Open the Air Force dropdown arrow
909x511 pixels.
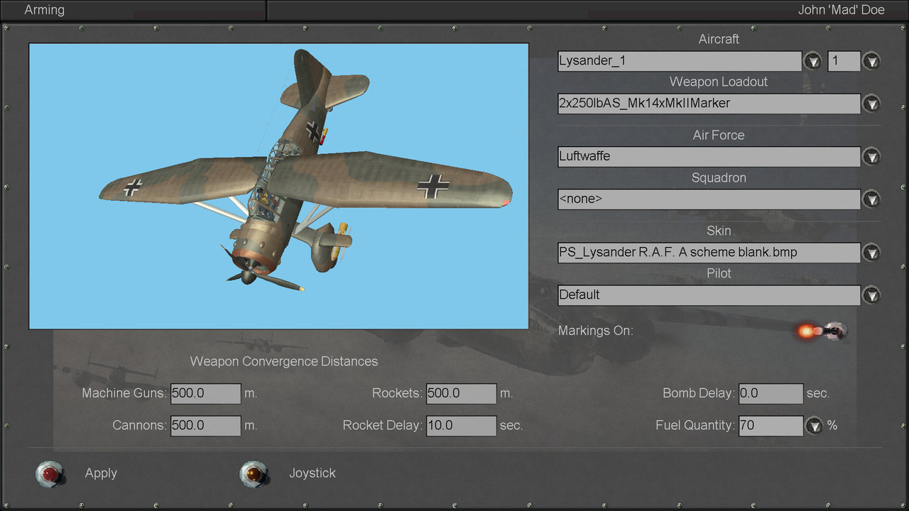tap(871, 157)
